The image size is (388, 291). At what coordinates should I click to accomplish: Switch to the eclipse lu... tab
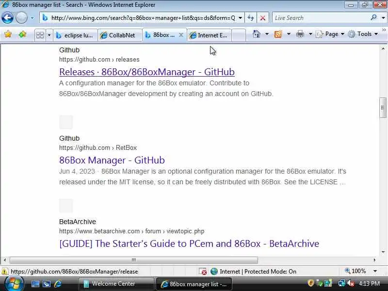75,35
